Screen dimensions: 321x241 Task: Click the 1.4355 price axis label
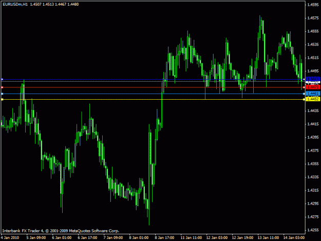313,164
